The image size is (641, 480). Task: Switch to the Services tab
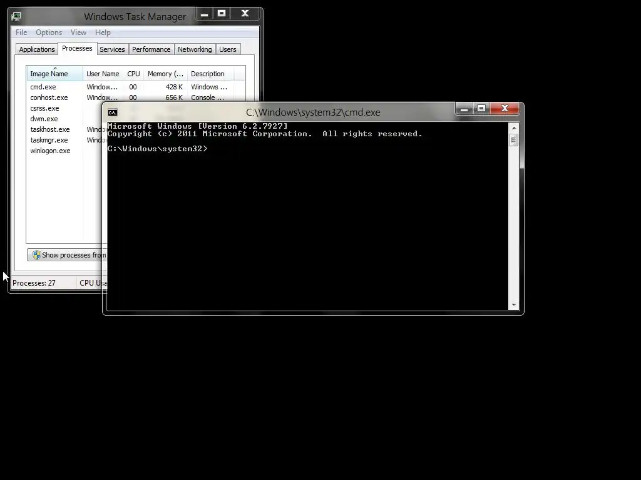tap(112, 49)
